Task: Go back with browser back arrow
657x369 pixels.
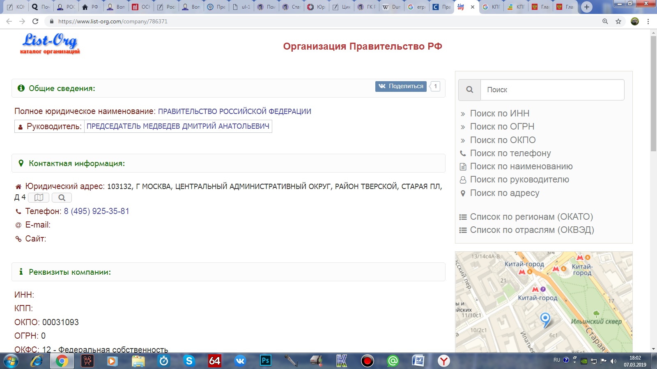Action: [x=9, y=21]
